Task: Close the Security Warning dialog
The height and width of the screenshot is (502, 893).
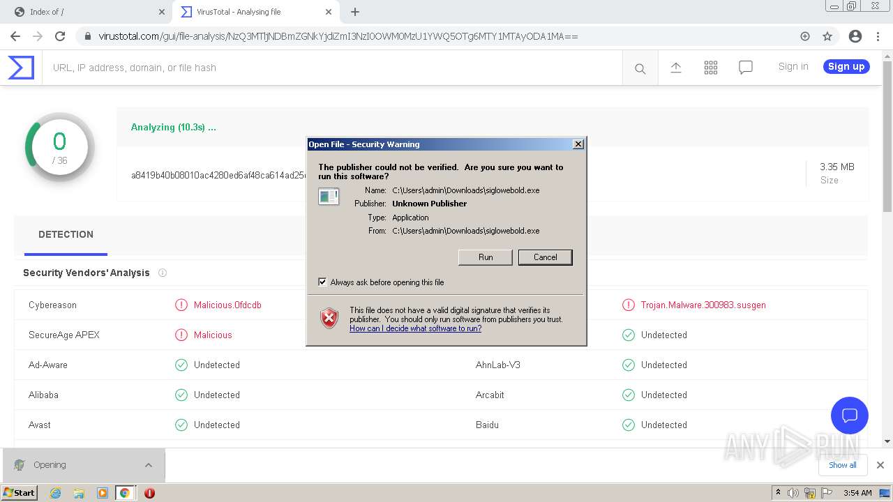Action: tap(578, 144)
